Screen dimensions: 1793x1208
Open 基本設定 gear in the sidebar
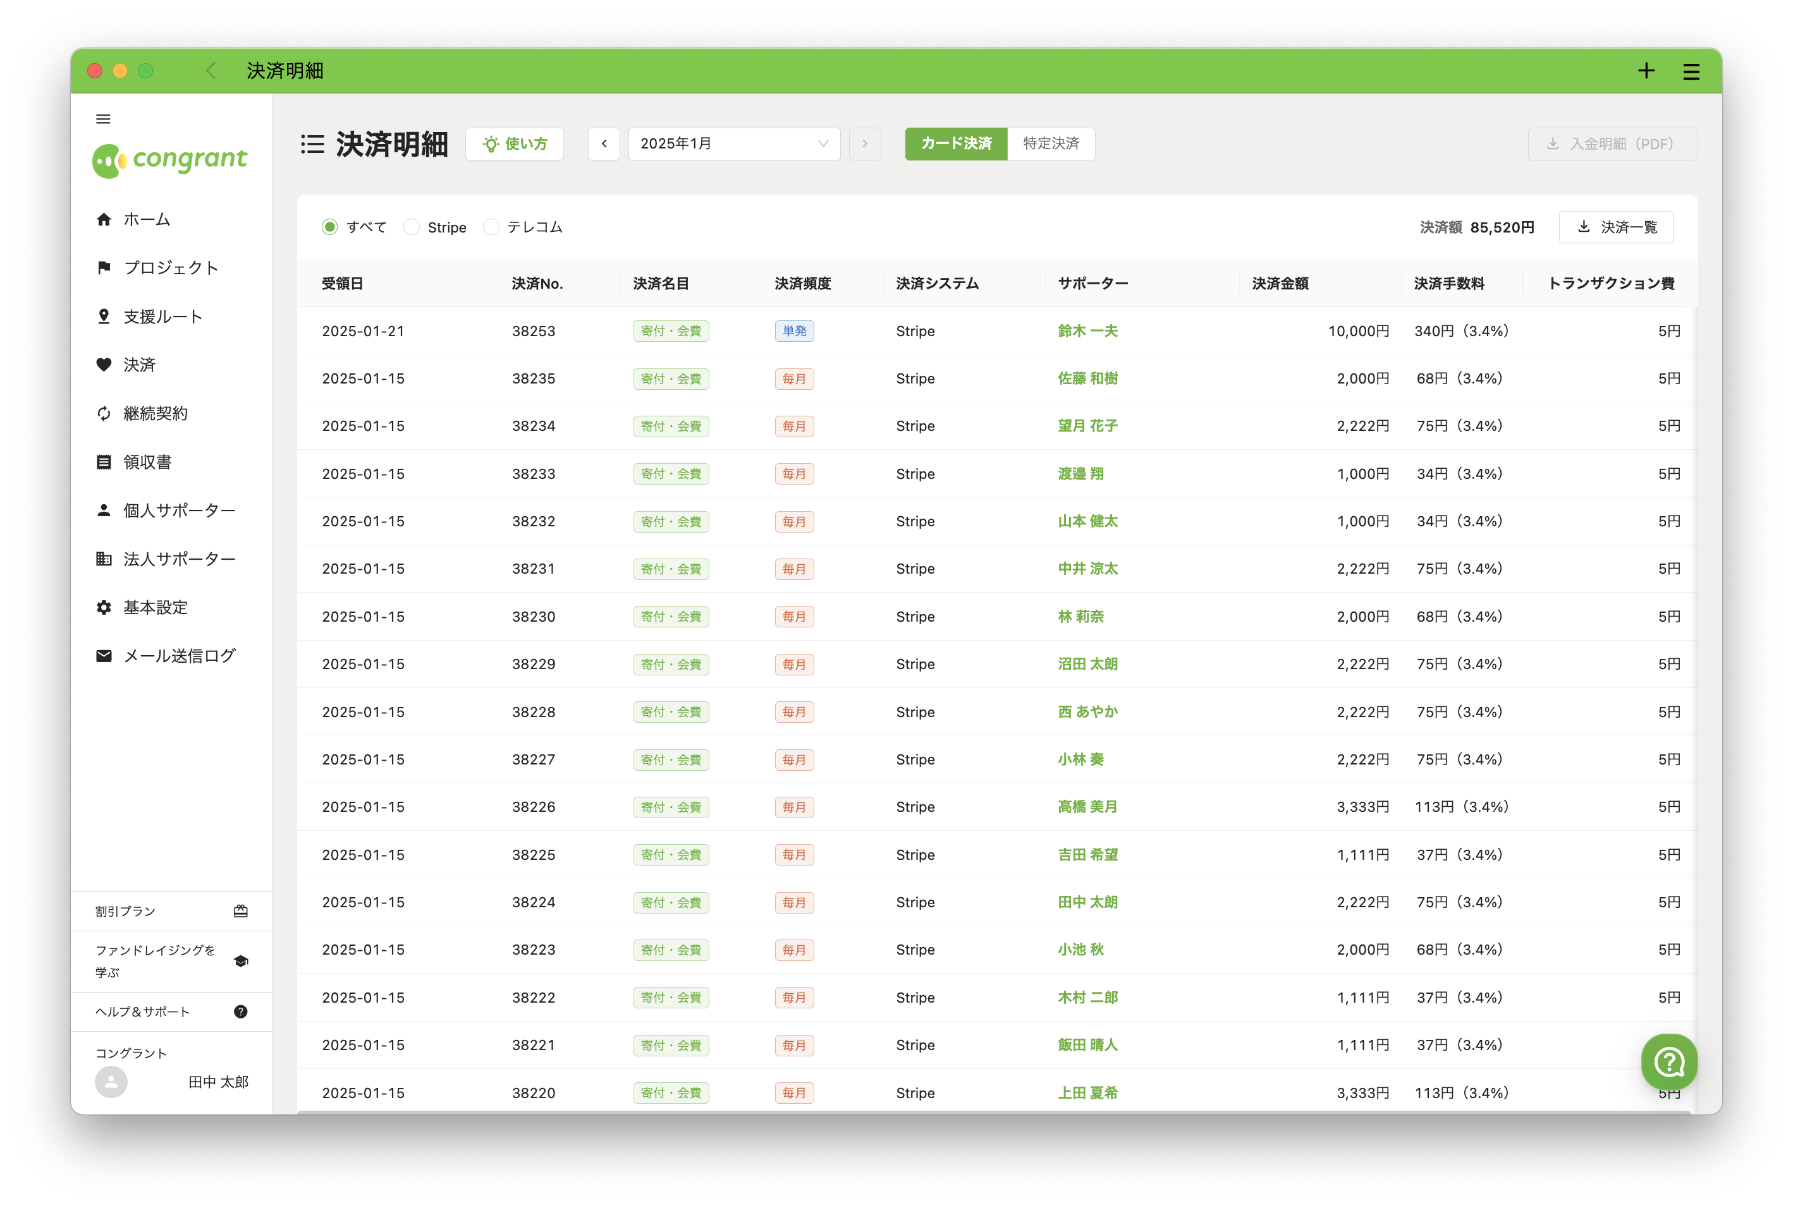pos(103,607)
